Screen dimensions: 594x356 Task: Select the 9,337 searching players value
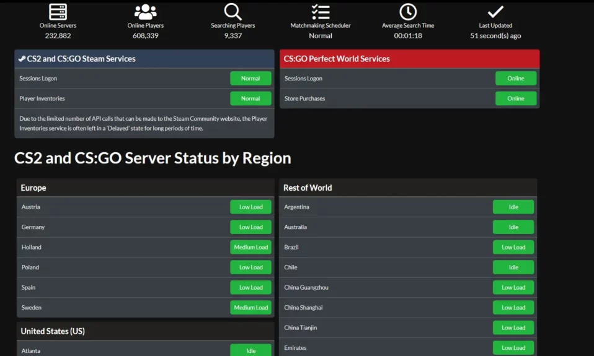click(x=233, y=35)
